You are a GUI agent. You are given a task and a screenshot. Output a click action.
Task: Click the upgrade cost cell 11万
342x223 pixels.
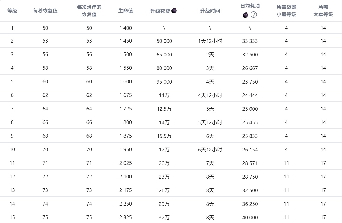pos(164,95)
